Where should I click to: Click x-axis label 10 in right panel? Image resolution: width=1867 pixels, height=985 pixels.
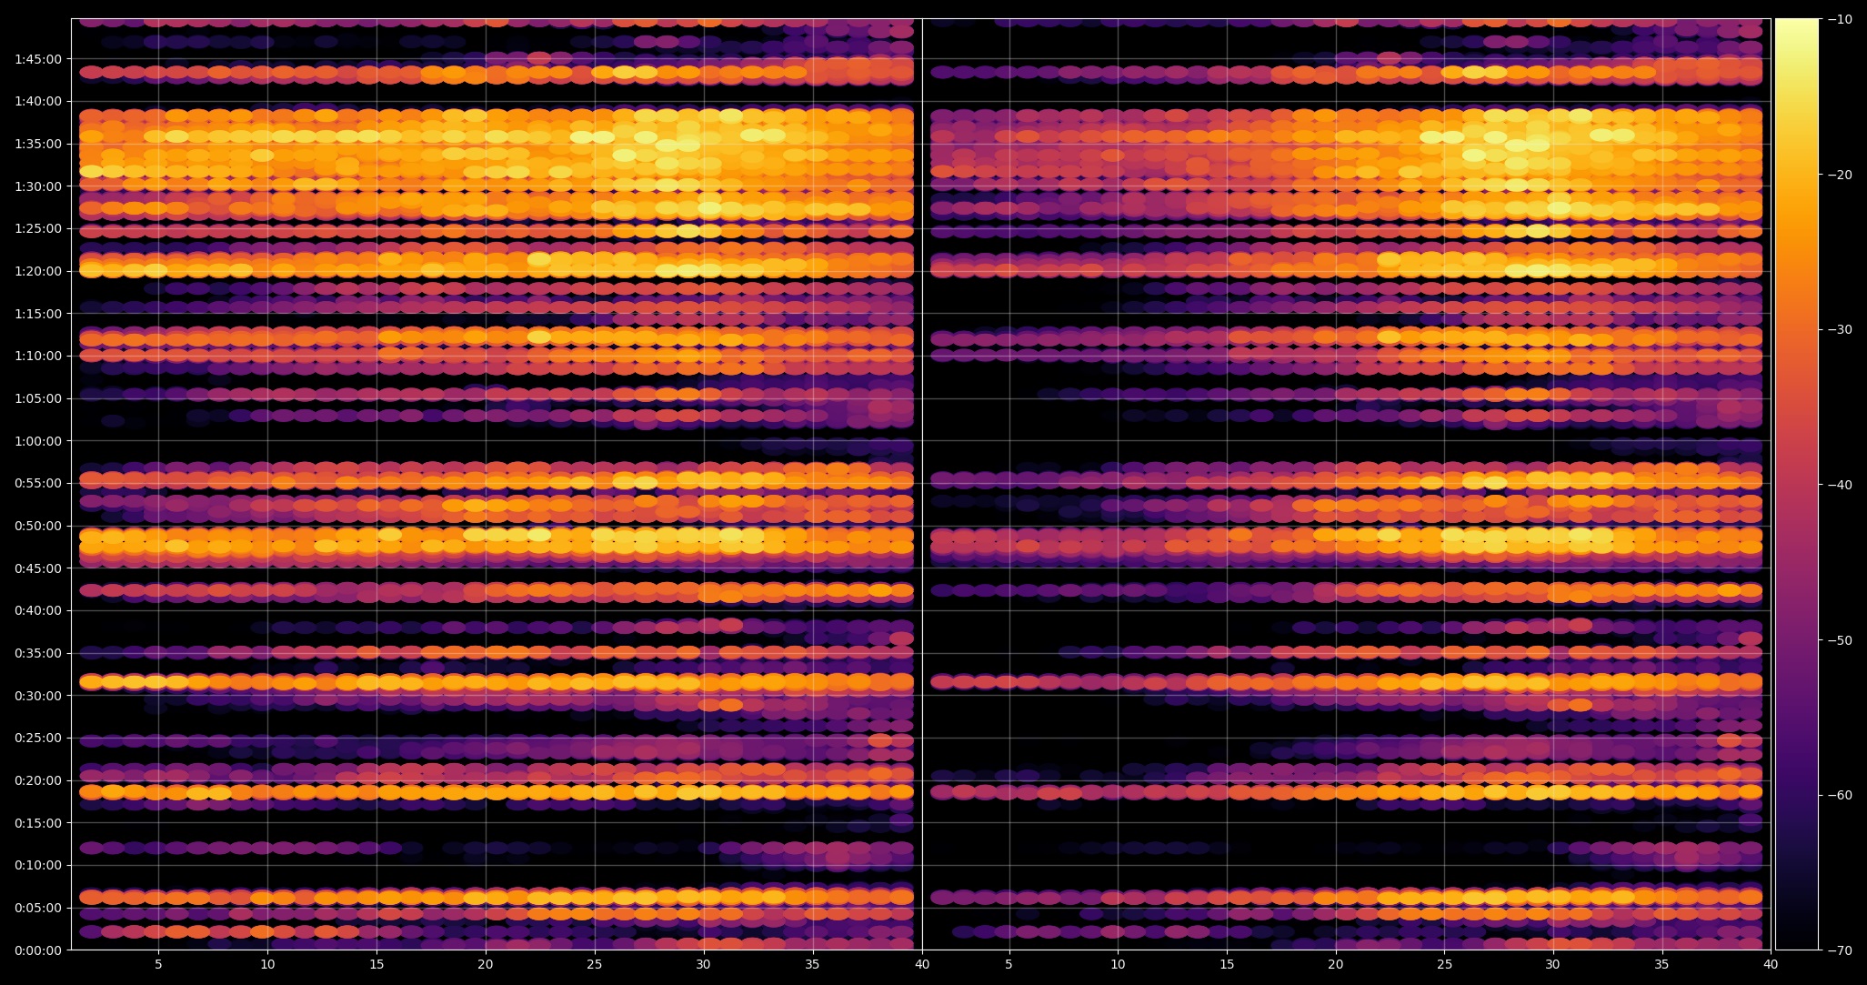pos(1118,964)
